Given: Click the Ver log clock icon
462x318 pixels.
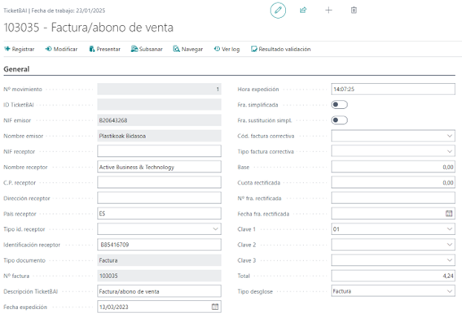Looking at the screenshot, I should 217,49.
